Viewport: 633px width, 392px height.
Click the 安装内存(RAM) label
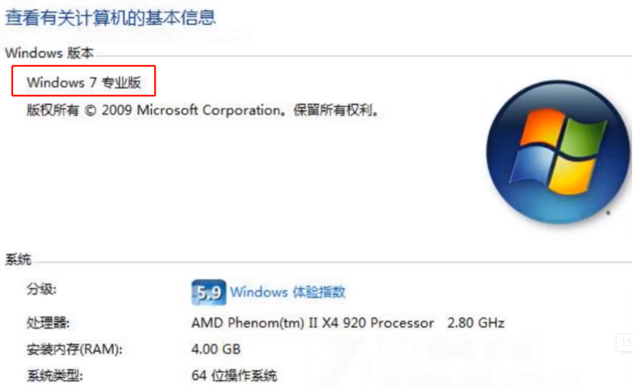point(74,349)
